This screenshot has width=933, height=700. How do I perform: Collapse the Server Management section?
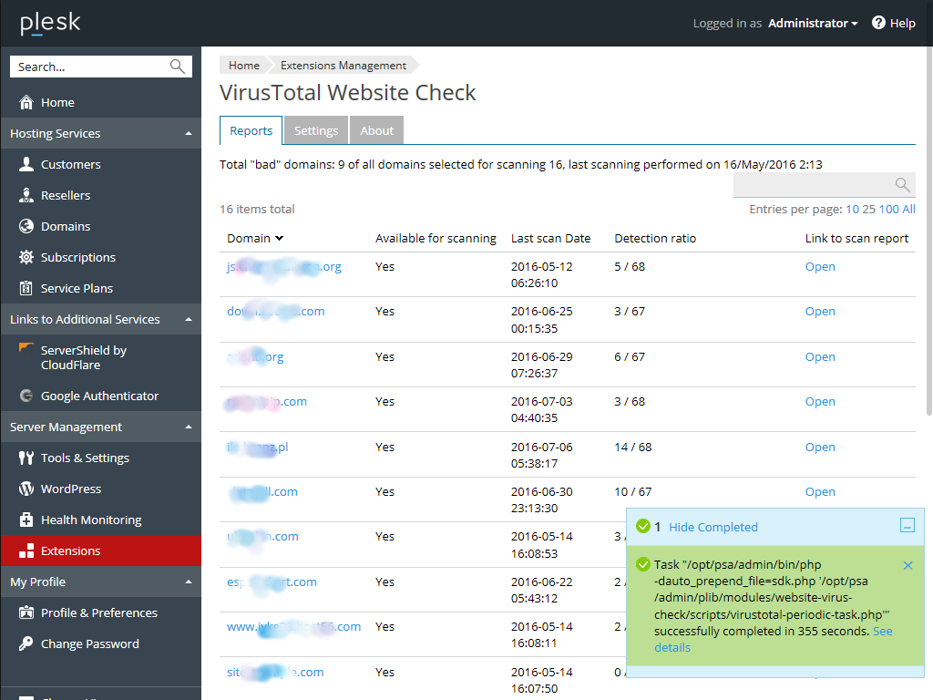pyautogui.click(x=189, y=427)
